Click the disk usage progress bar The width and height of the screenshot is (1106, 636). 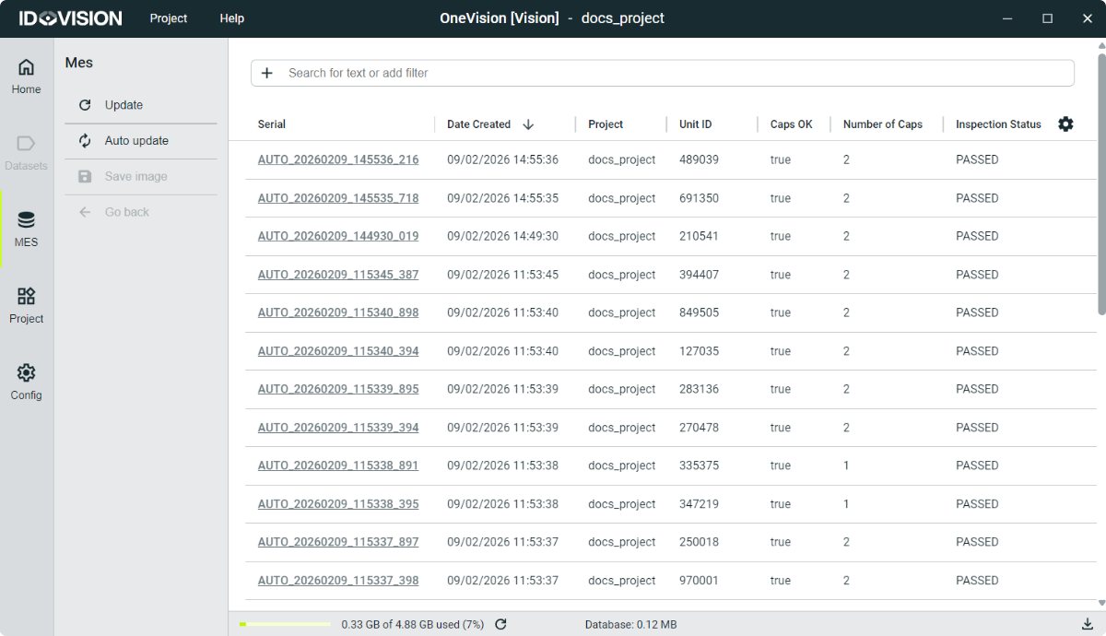[285, 624]
